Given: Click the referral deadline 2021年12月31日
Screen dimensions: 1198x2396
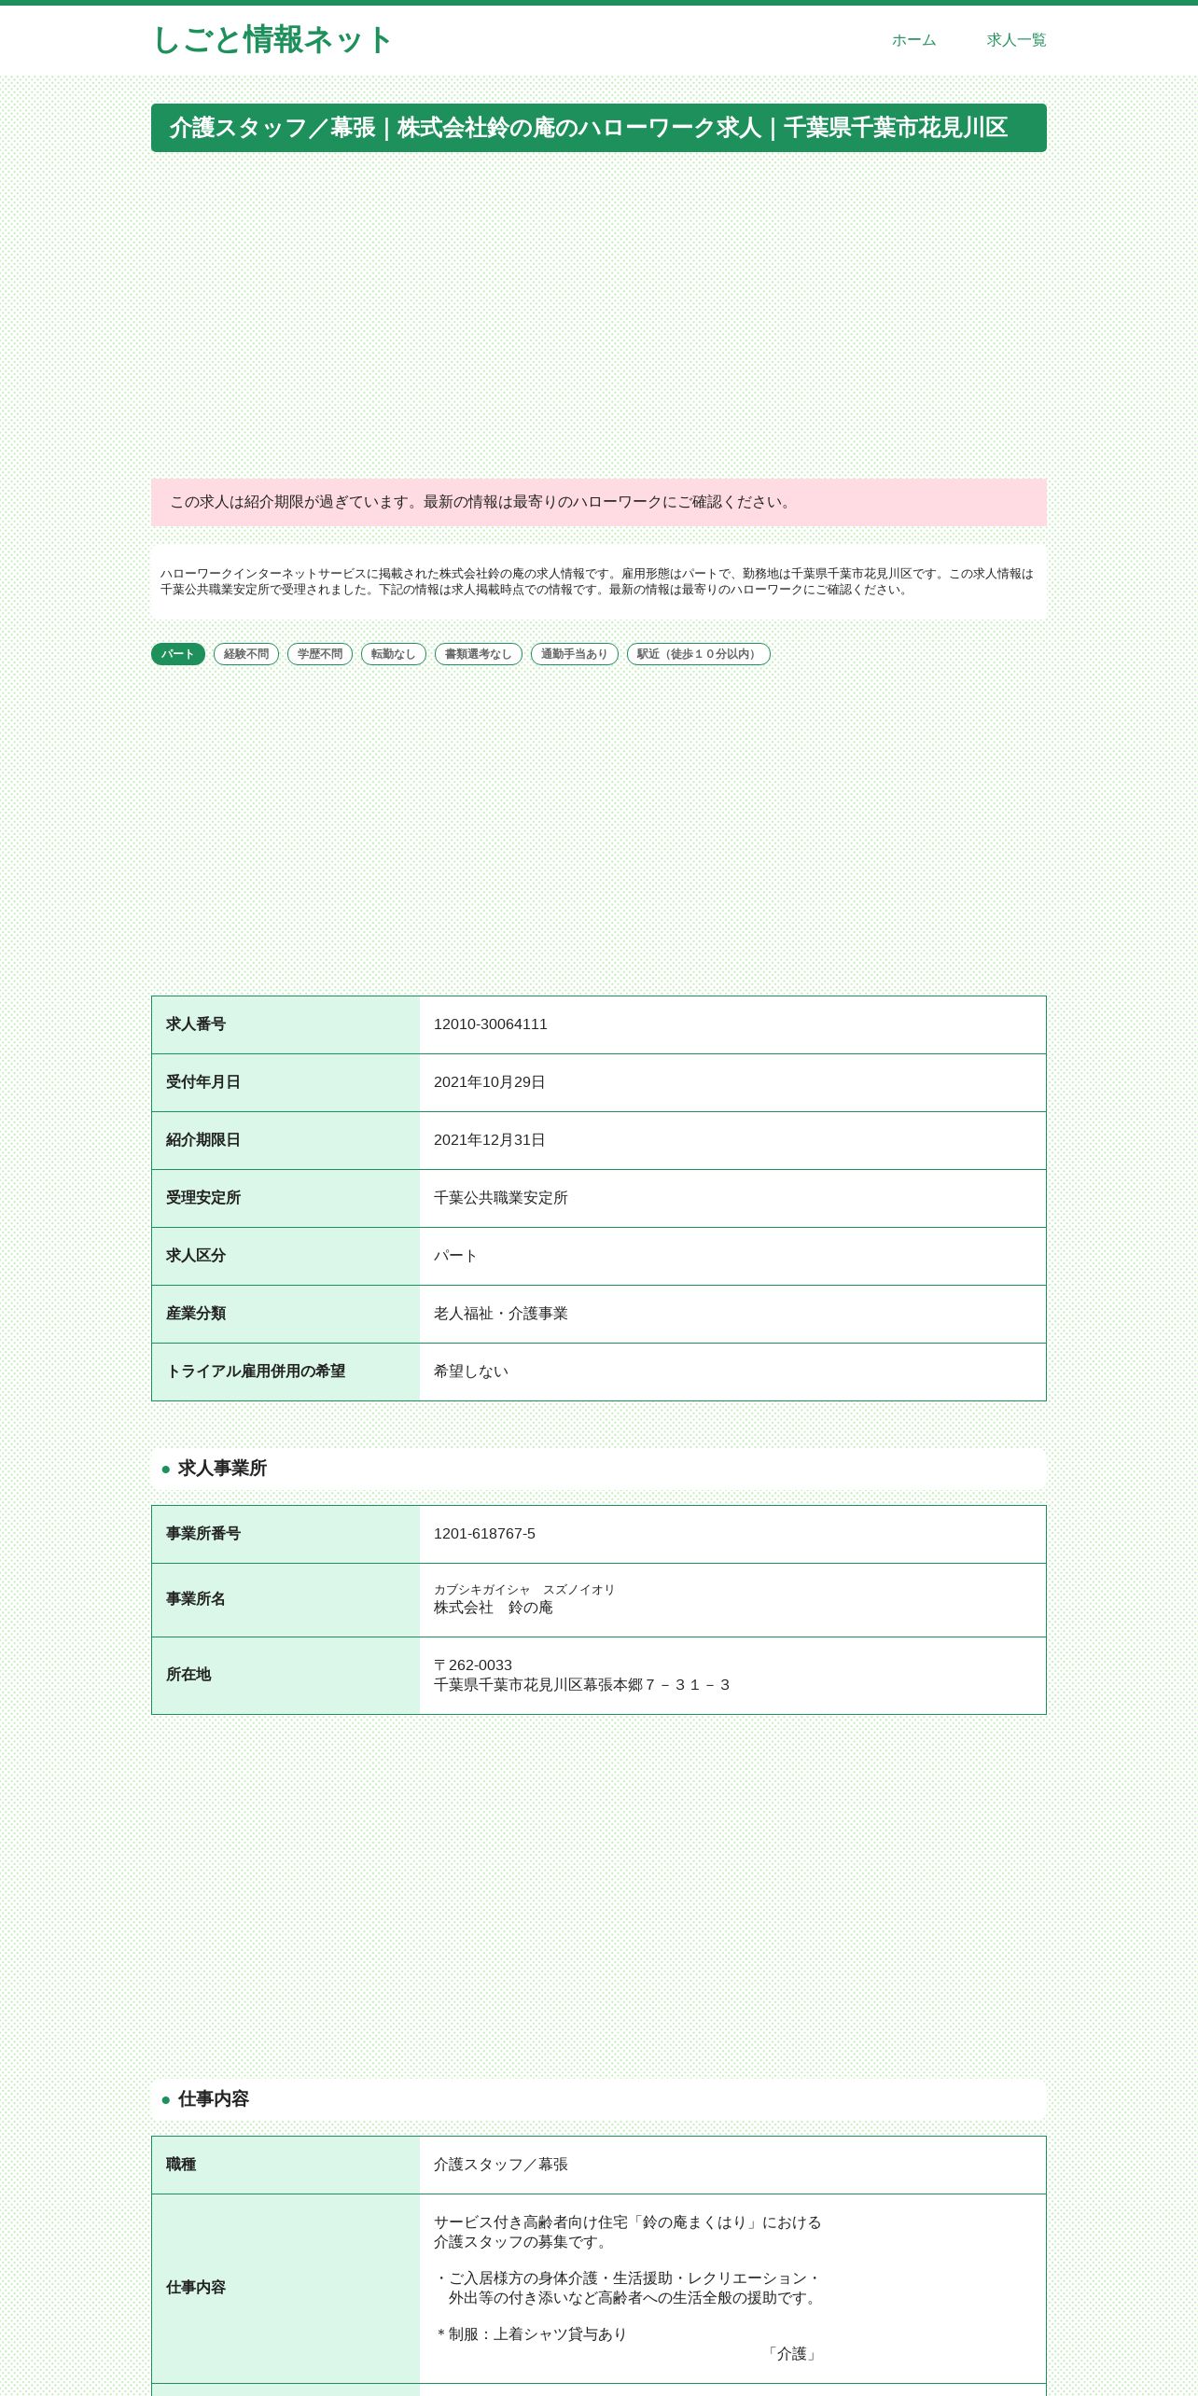Looking at the screenshot, I should (x=490, y=1140).
